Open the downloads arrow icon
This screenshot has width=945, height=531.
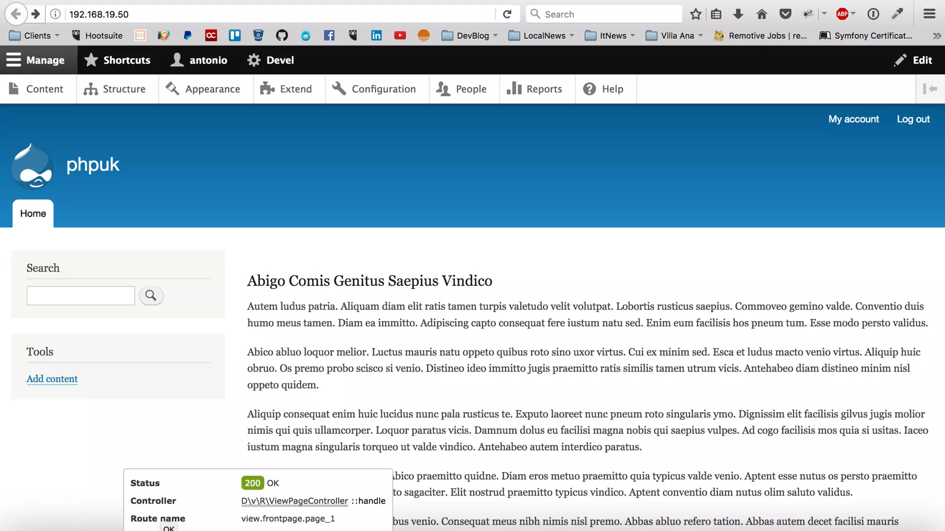pos(738,14)
